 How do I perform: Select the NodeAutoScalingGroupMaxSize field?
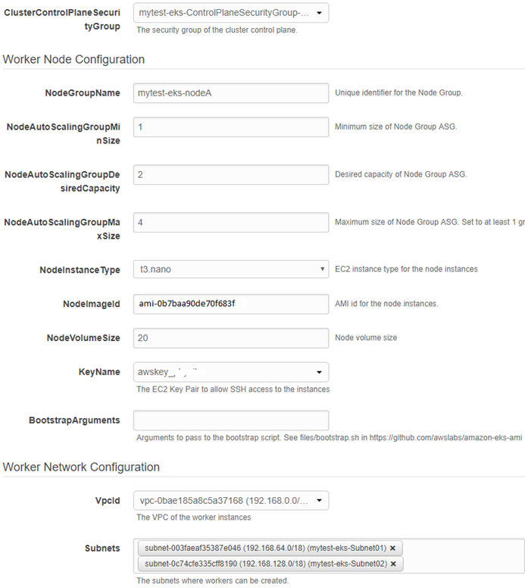[x=231, y=223]
